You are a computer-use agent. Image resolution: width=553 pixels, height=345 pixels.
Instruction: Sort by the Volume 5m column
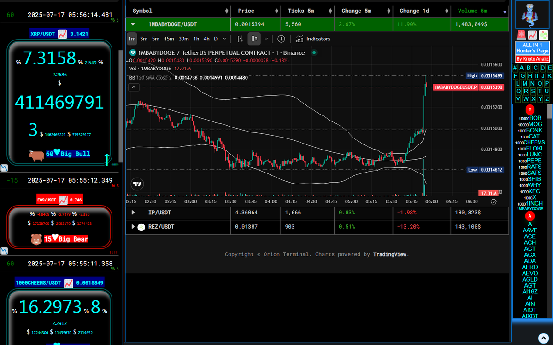481,11
